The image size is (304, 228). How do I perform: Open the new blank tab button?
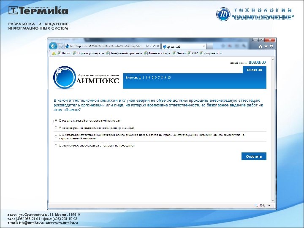click(x=209, y=46)
